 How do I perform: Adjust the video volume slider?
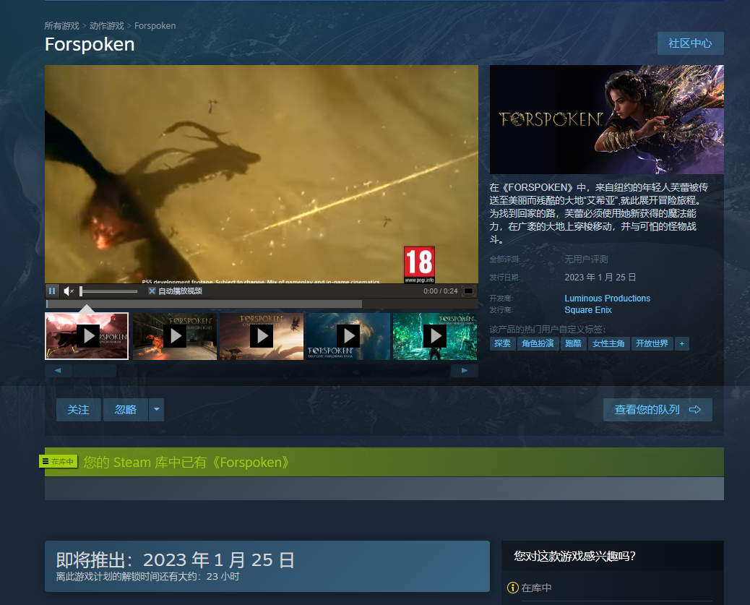[x=108, y=291]
